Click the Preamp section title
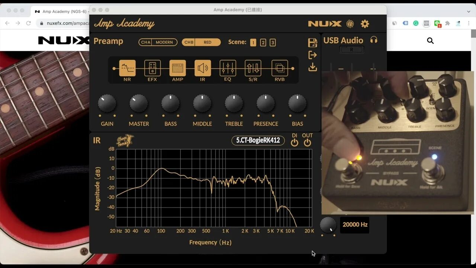 pos(108,41)
